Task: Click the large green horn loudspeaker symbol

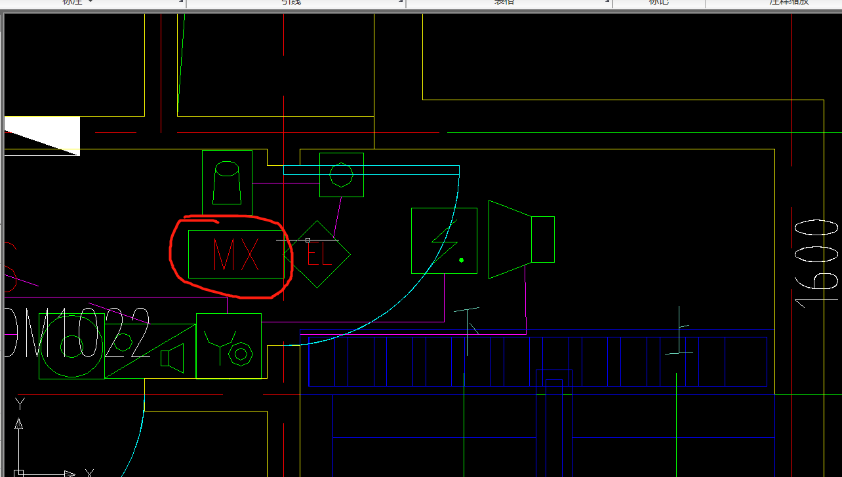Action: click(521, 239)
